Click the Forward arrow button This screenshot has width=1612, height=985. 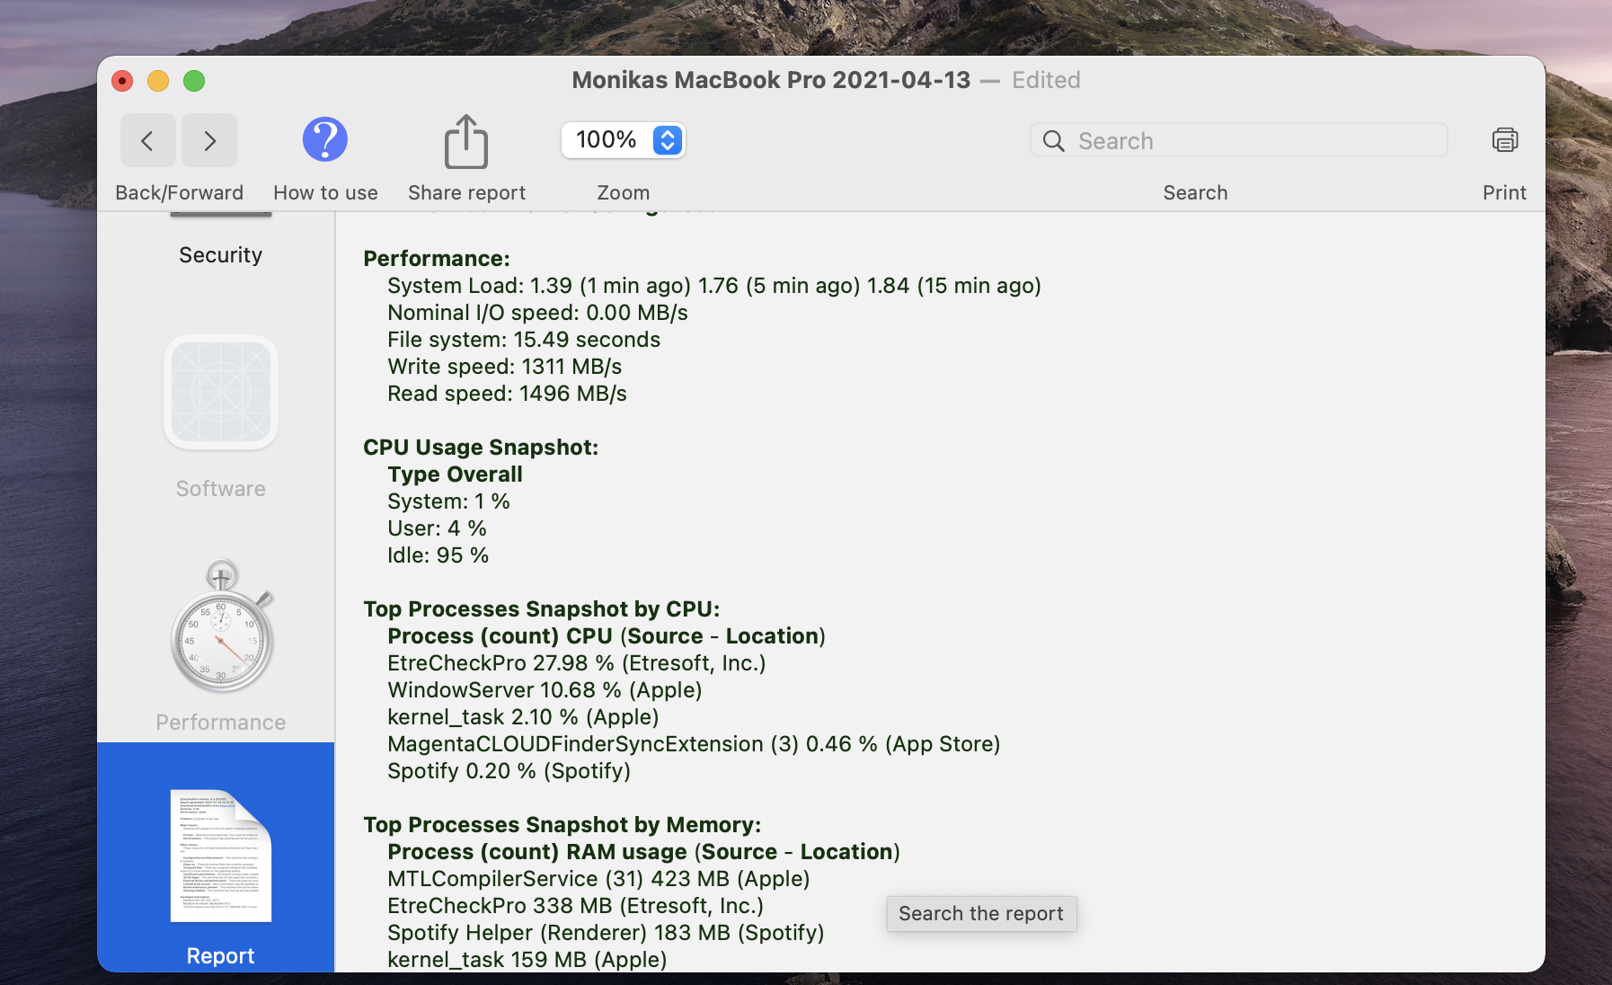[209, 140]
